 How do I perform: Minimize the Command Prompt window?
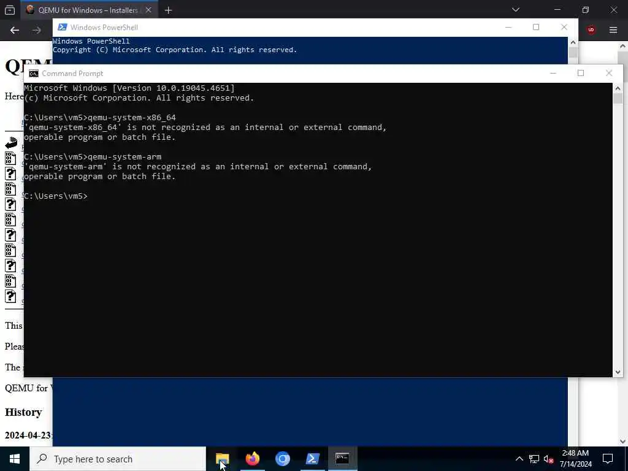[553, 74]
